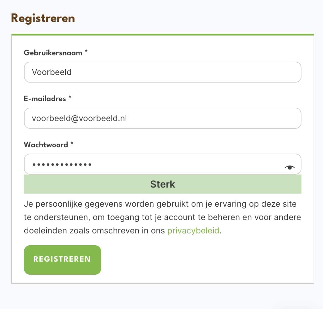Click the green line atop the form
Screen dimensions: 323x309
point(162,35)
